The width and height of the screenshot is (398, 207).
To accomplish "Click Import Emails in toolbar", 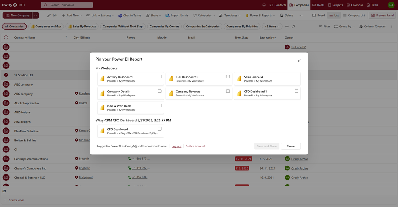I will tap(177, 15).
